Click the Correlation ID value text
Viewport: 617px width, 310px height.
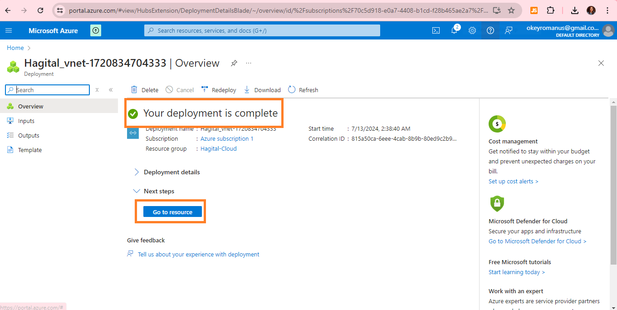coord(404,139)
